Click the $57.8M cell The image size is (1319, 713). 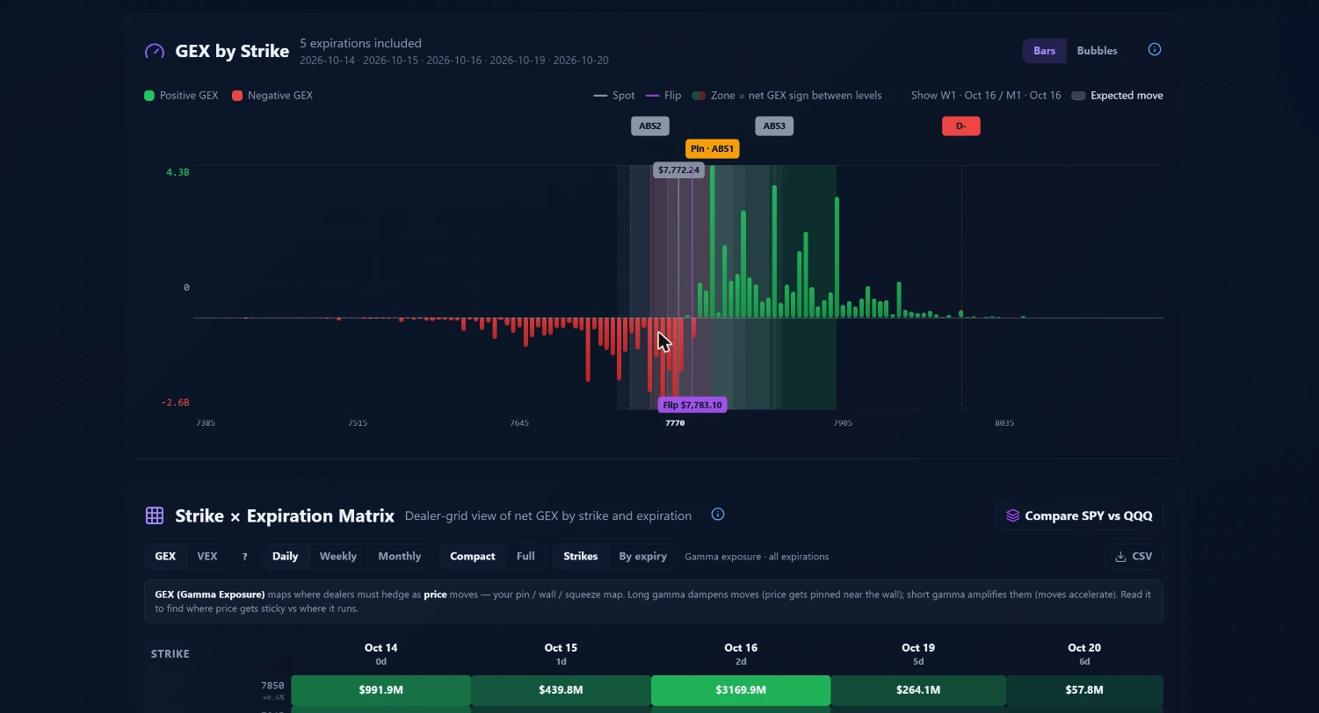click(x=1084, y=690)
